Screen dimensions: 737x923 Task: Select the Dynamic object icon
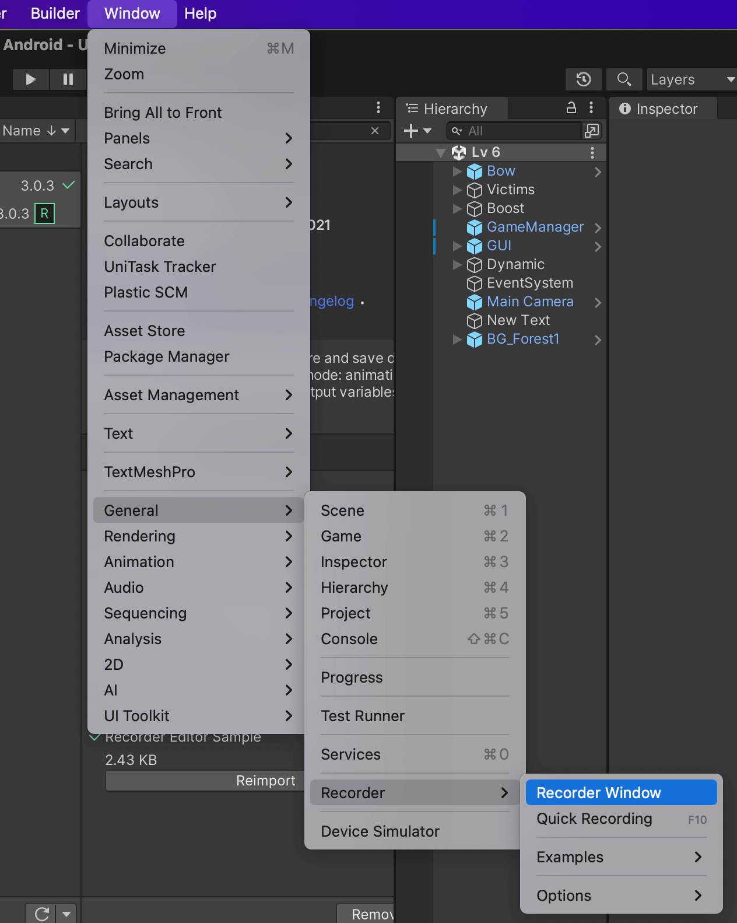(475, 265)
